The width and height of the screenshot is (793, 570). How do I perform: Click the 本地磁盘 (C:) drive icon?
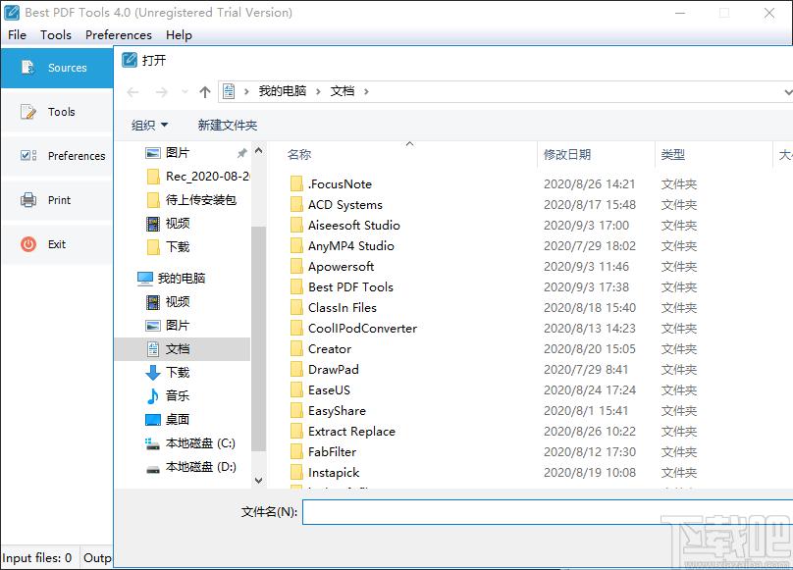click(x=153, y=443)
